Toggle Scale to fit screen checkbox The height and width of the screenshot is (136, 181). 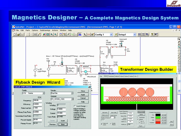pyautogui.click(x=102, y=124)
